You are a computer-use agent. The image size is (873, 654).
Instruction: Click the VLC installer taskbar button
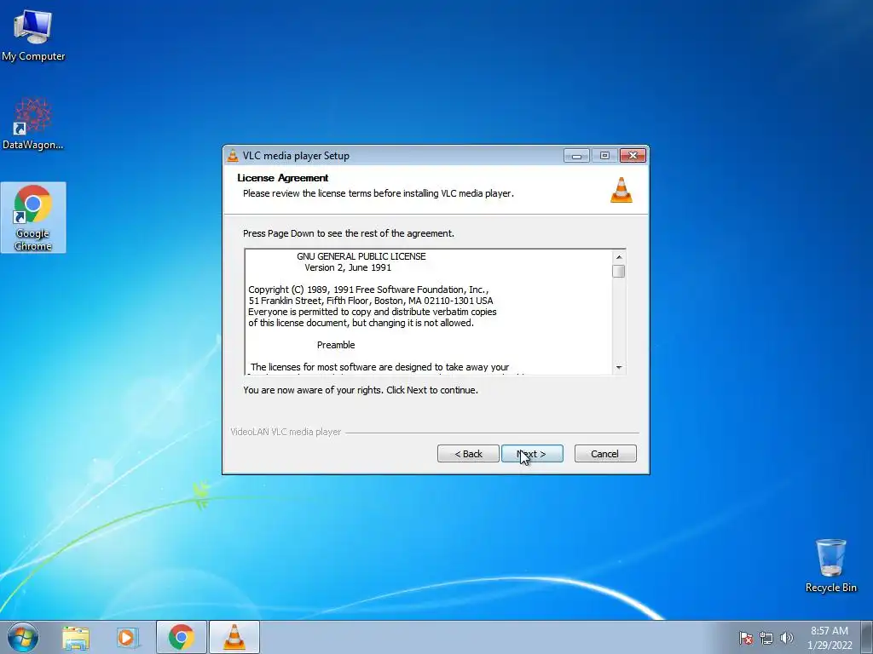pyautogui.click(x=234, y=637)
